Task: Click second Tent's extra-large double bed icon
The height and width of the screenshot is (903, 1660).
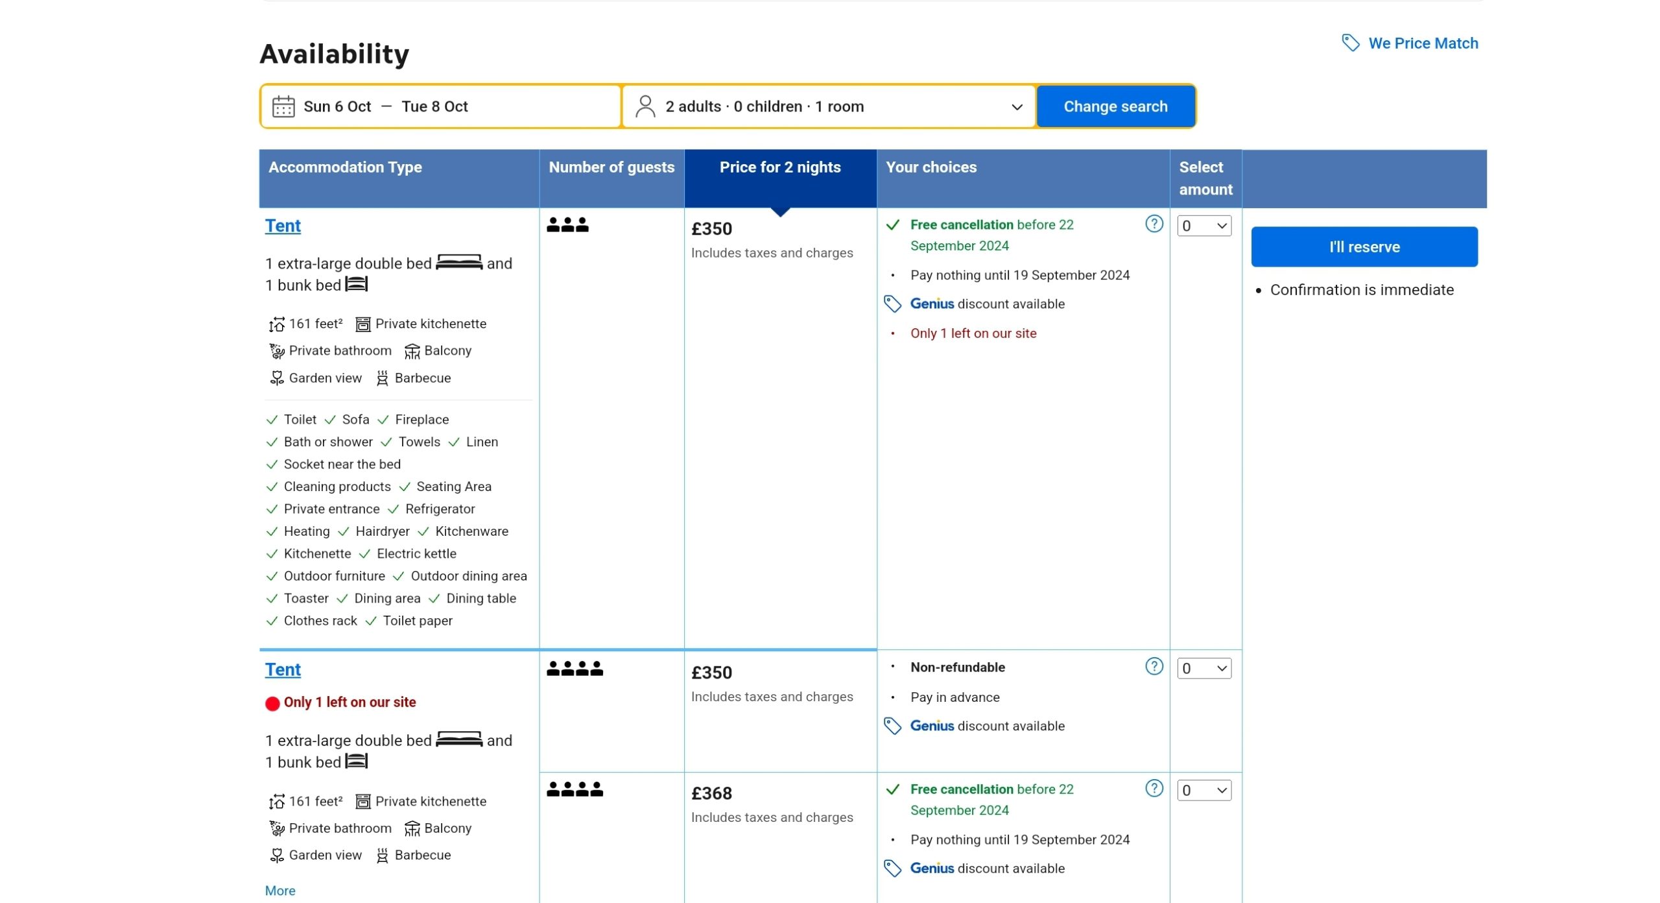Action: pos(459,739)
